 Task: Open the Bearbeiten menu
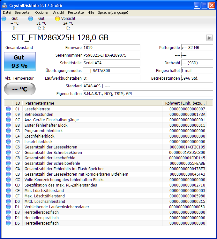click(23, 12)
